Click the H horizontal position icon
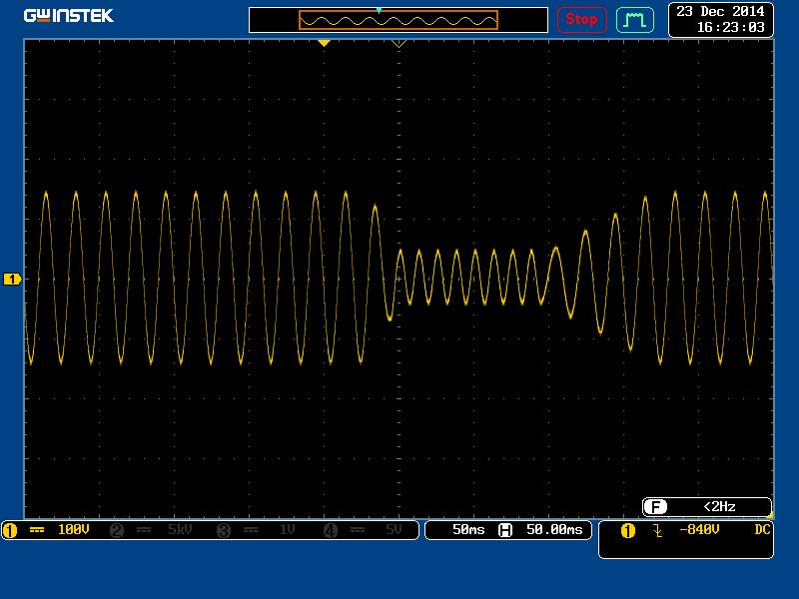 coord(505,530)
